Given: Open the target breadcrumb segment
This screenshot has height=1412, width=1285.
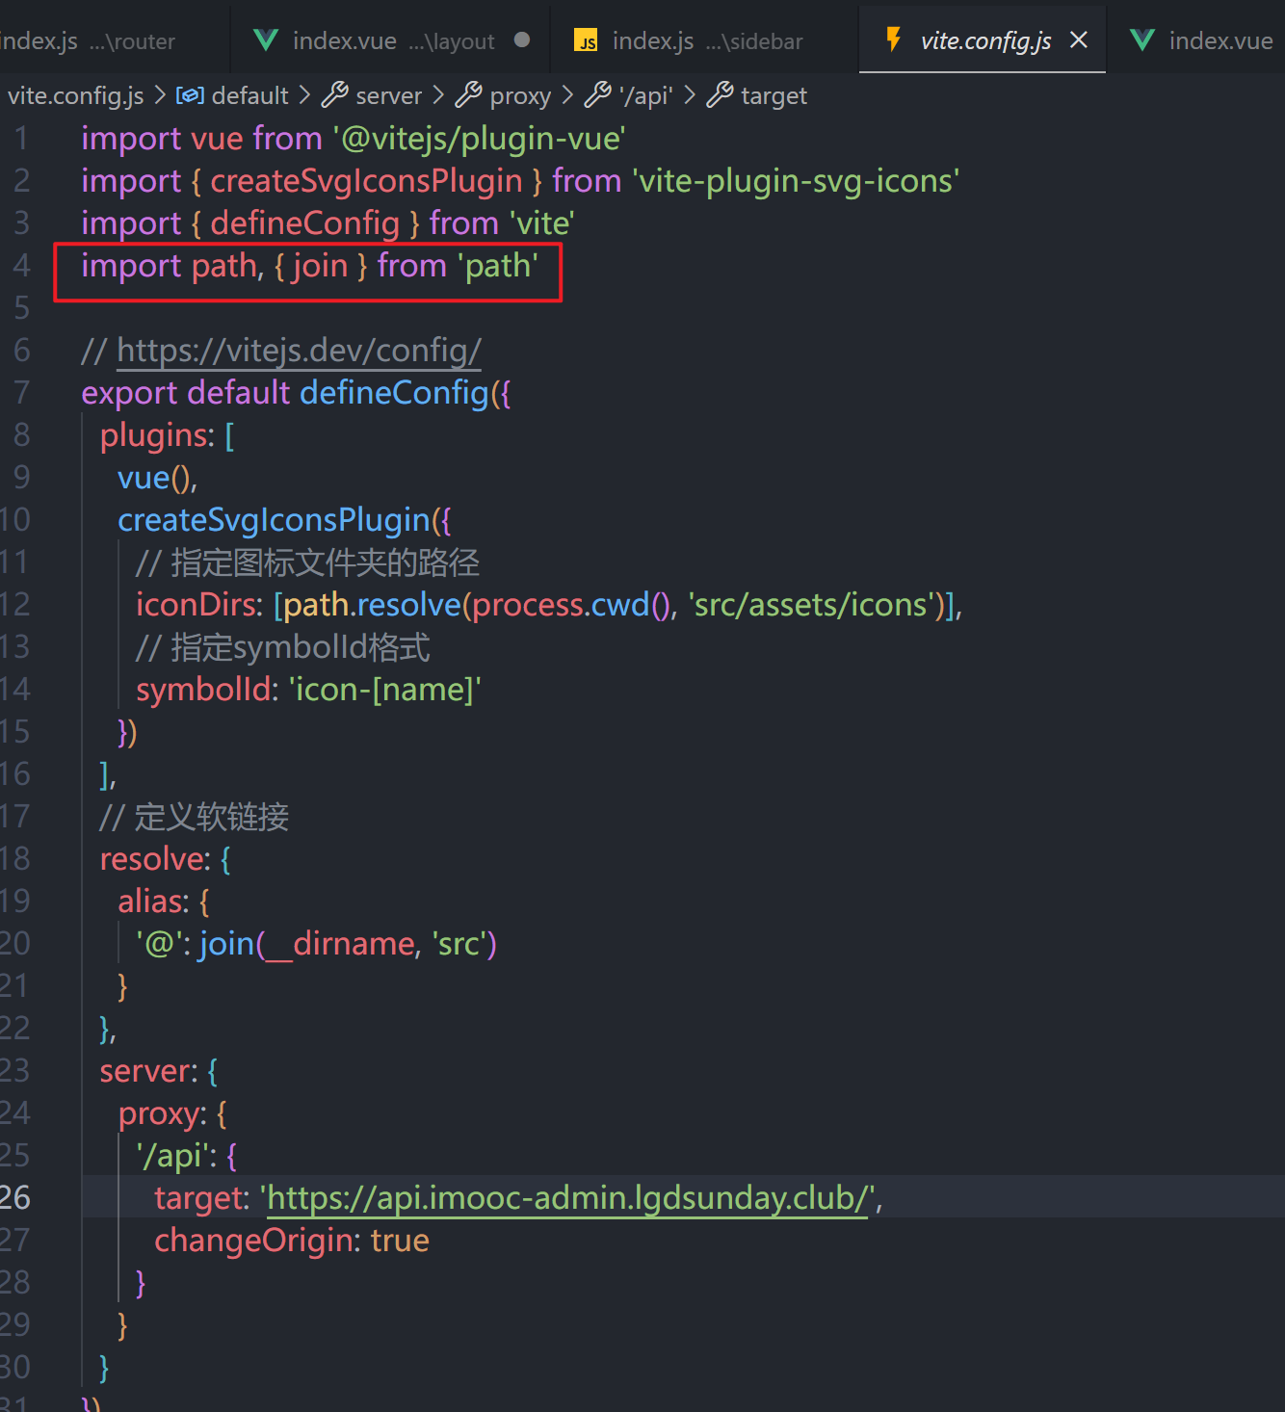Looking at the screenshot, I should pyautogui.click(x=774, y=95).
